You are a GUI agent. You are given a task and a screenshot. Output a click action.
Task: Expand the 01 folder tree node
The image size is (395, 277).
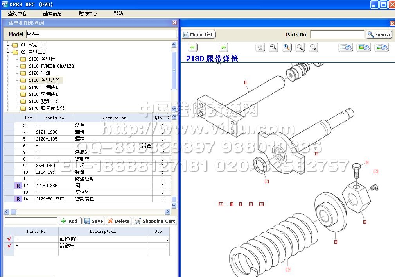tap(7, 45)
